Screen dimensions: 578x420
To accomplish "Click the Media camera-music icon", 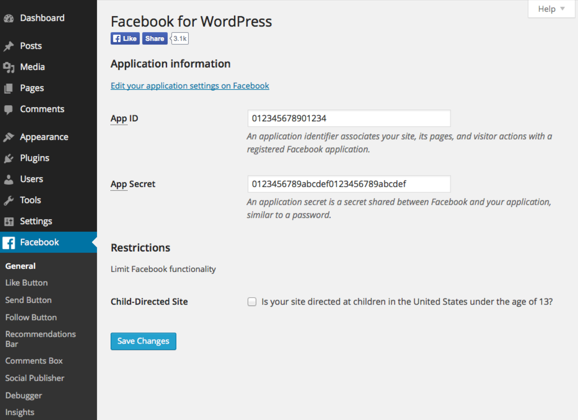I will click(9, 67).
